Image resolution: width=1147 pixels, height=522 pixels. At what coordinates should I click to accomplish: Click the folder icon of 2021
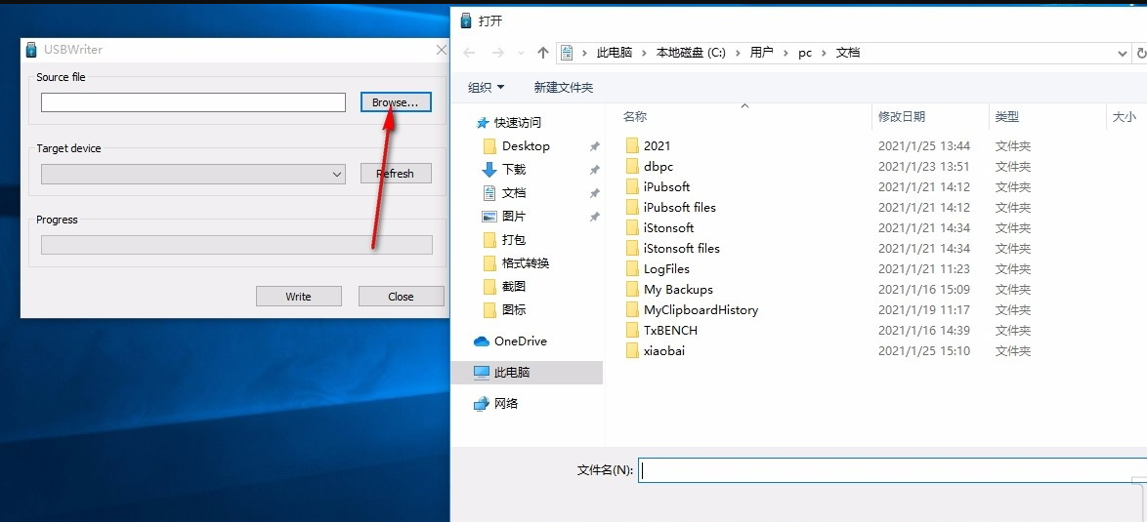(x=633, y=146)
